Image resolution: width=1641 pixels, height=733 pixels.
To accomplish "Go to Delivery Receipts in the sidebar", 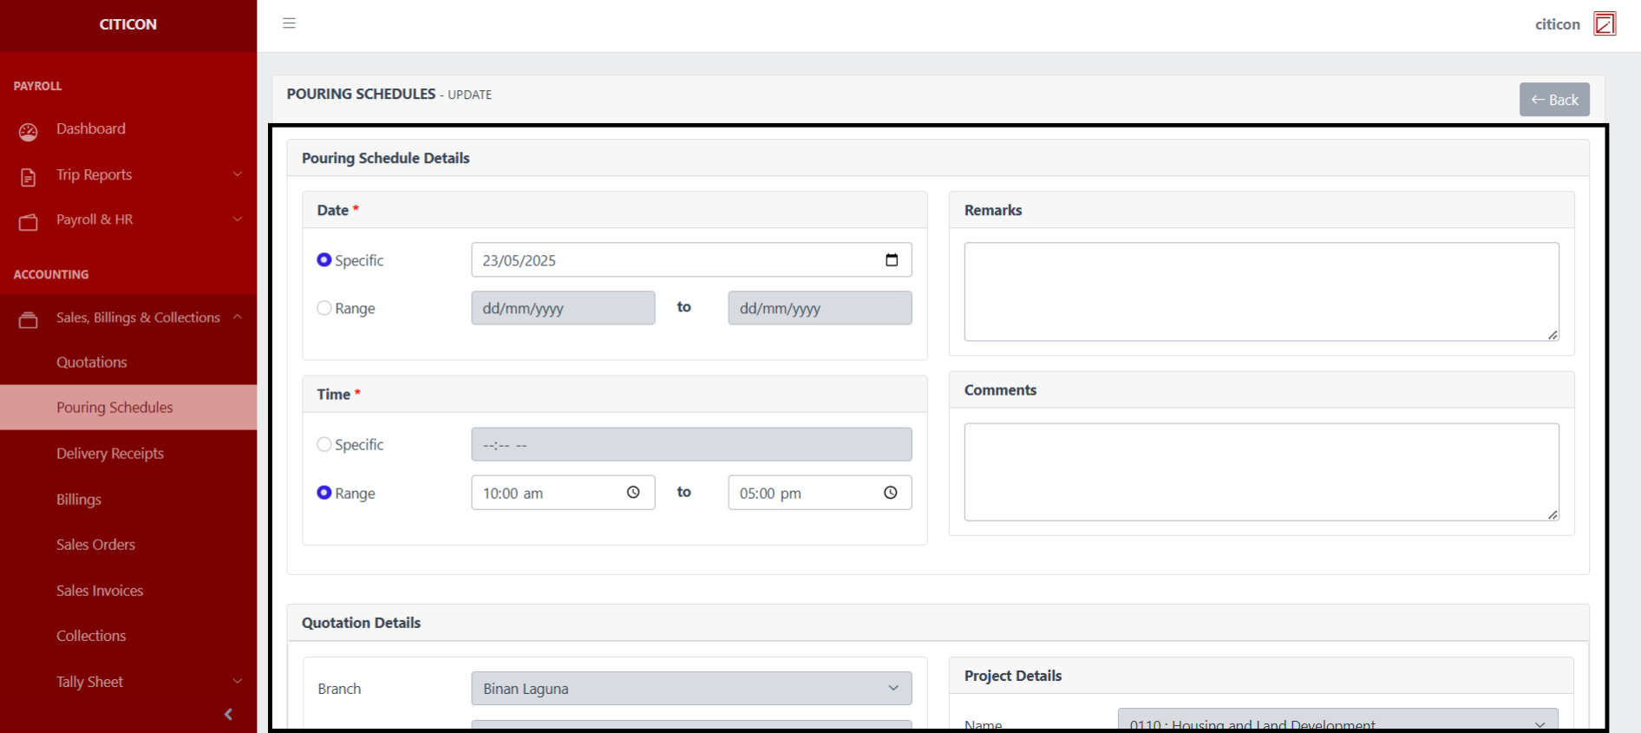I will coord(110,454).
